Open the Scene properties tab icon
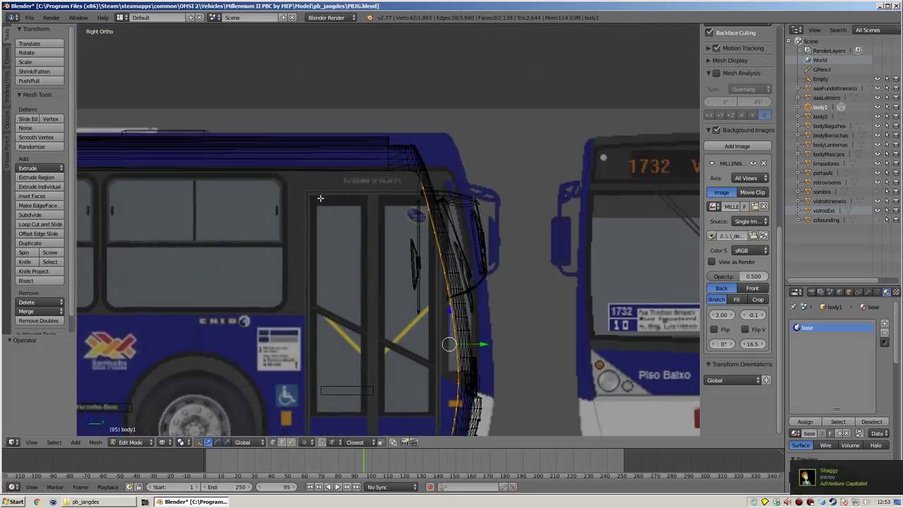903x508 pixels. pos(830,292)
